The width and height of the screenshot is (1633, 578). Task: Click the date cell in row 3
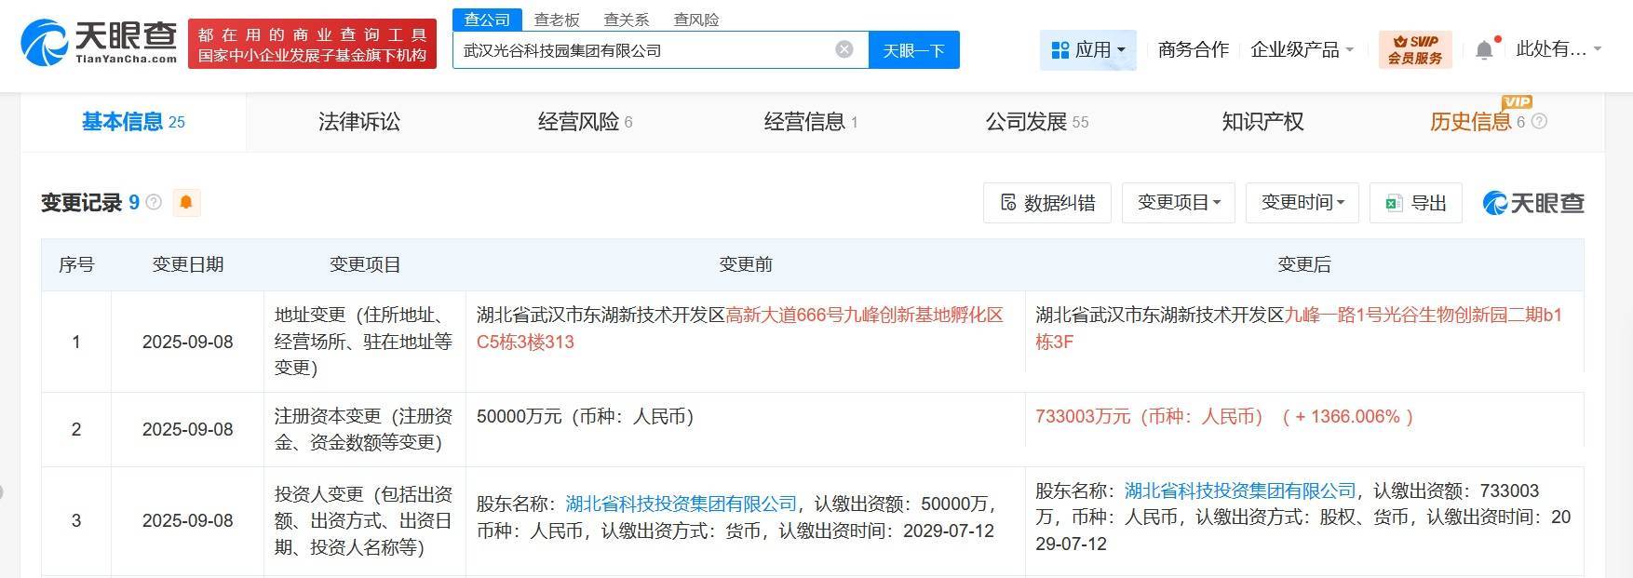188,521
